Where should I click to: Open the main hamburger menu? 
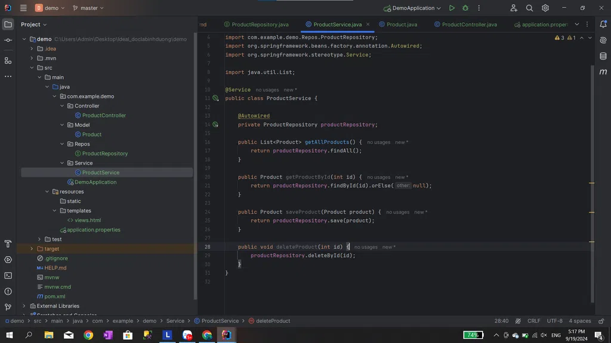tap(23, 8)
